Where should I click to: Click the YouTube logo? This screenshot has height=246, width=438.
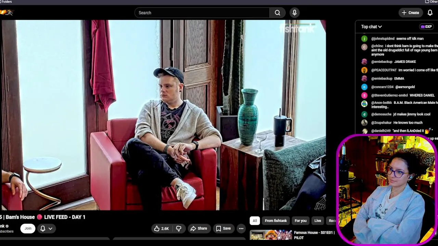pos(7,13)
